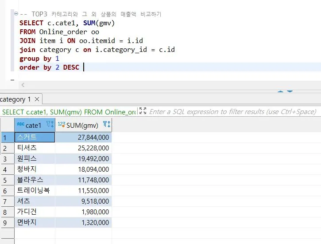Select value 1,980,000
Screen dimensions: 321x244
pyautogui.click(x=83, y=212)
